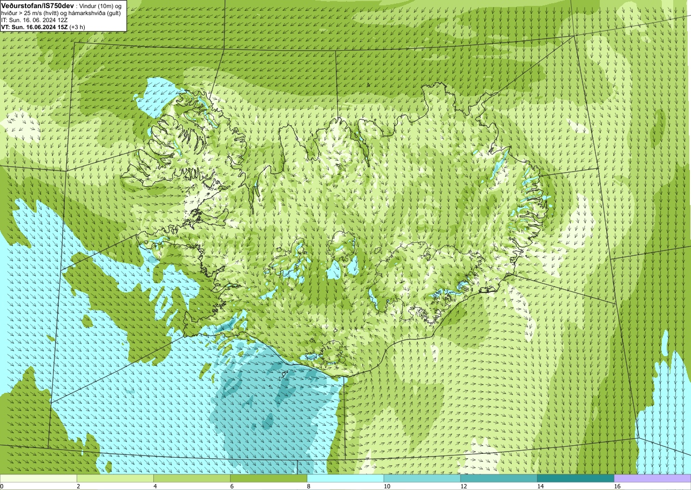The width and height of the screenshot is (691, 490).
Task: Click the legend scale value 6
Action: (x=232, y=486)
